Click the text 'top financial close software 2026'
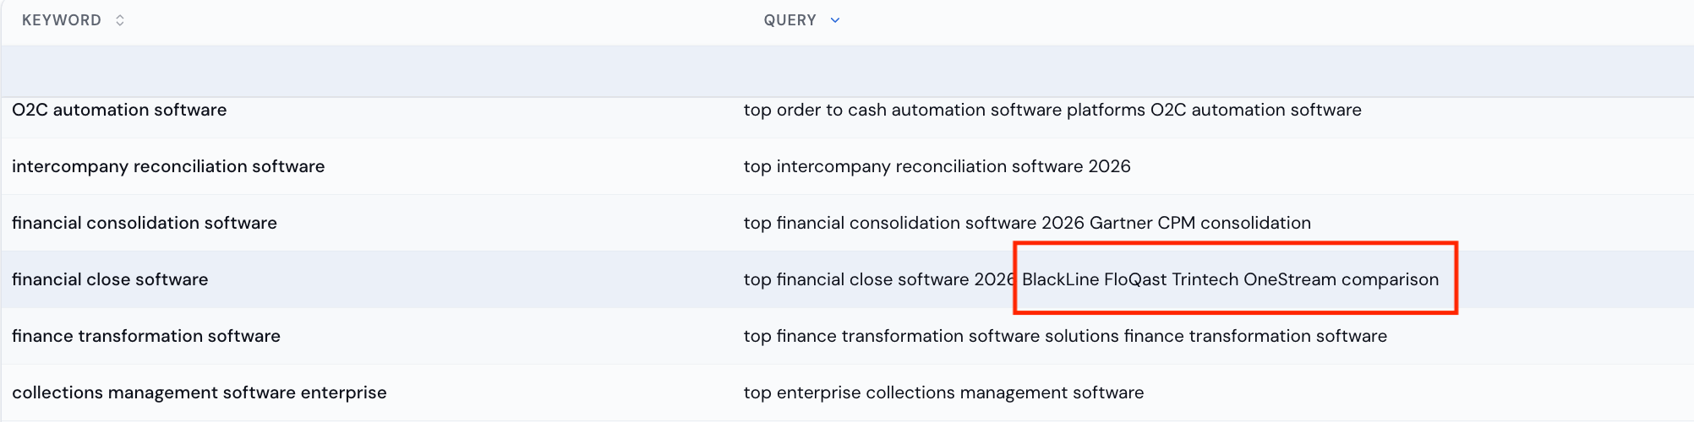 [880, 279]
